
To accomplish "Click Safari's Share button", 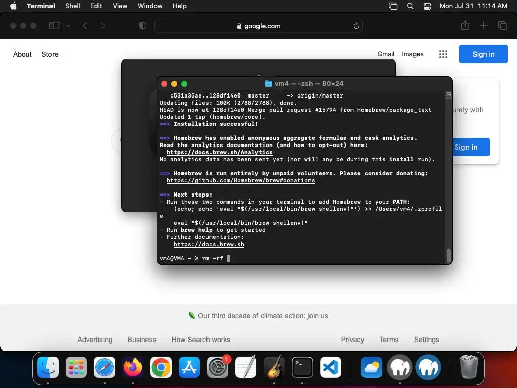I will point(465,25).
